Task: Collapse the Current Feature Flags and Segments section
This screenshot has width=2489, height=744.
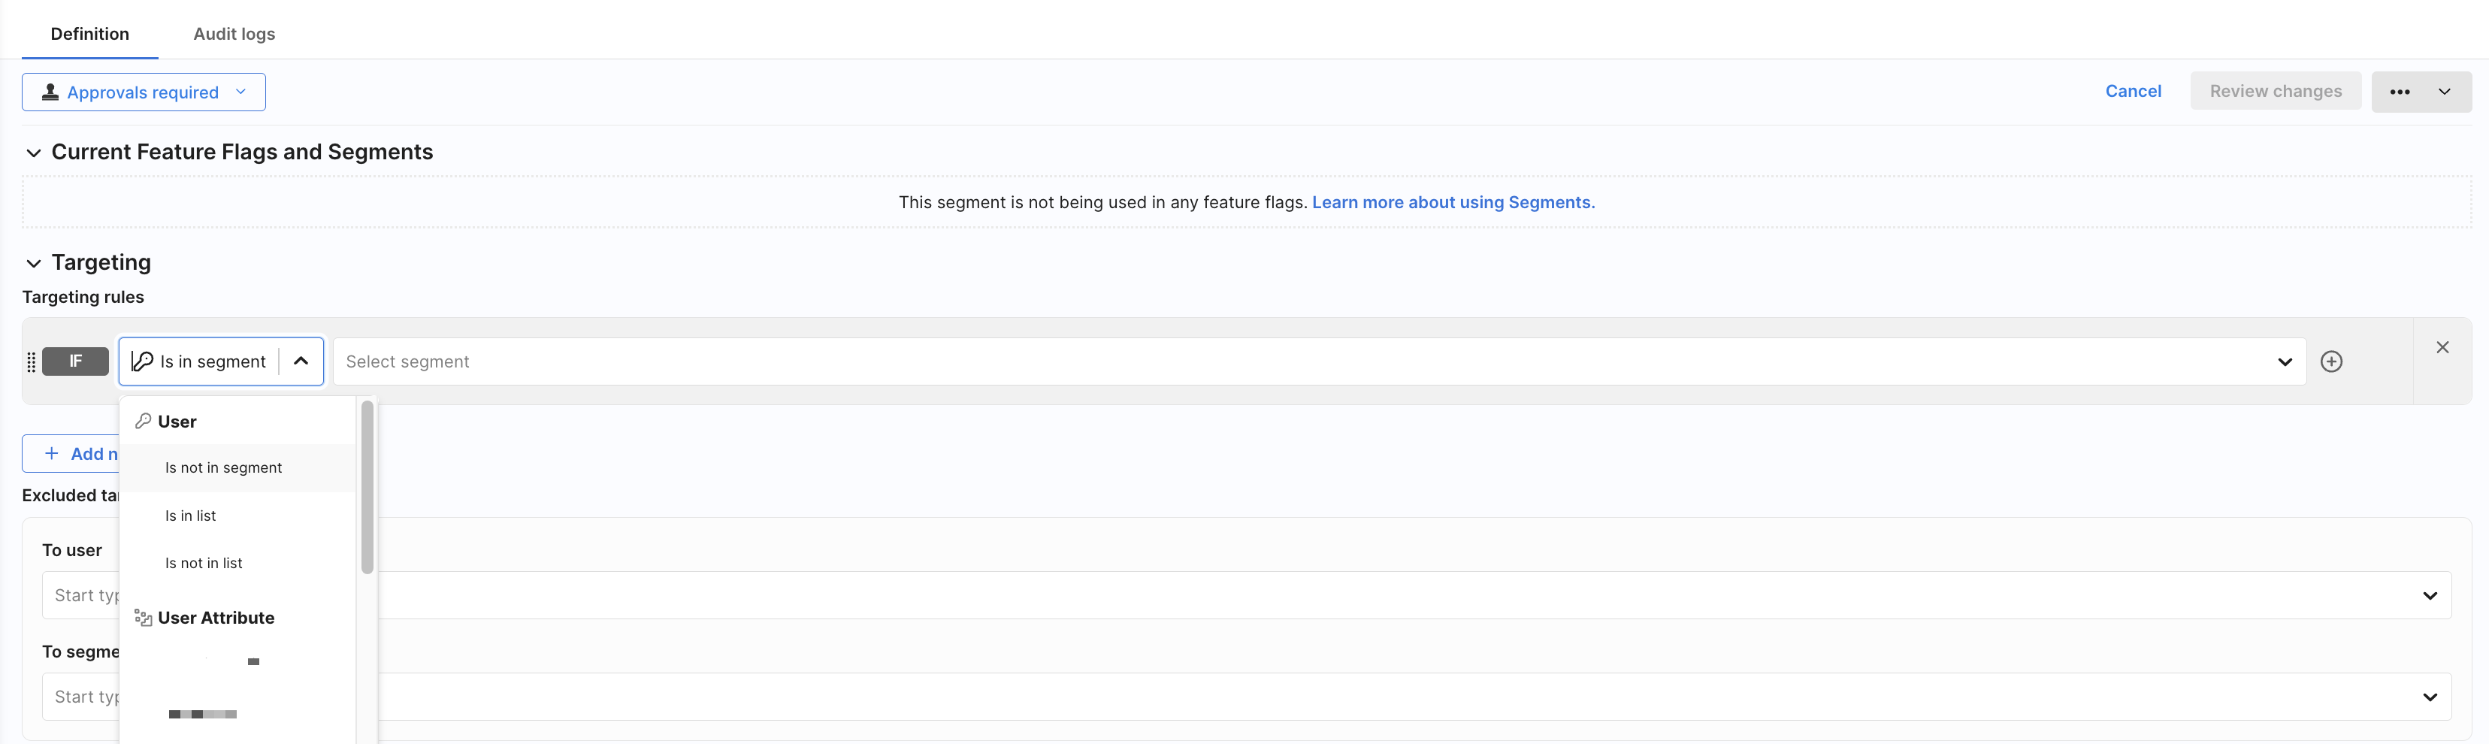Action: point(34,153)
